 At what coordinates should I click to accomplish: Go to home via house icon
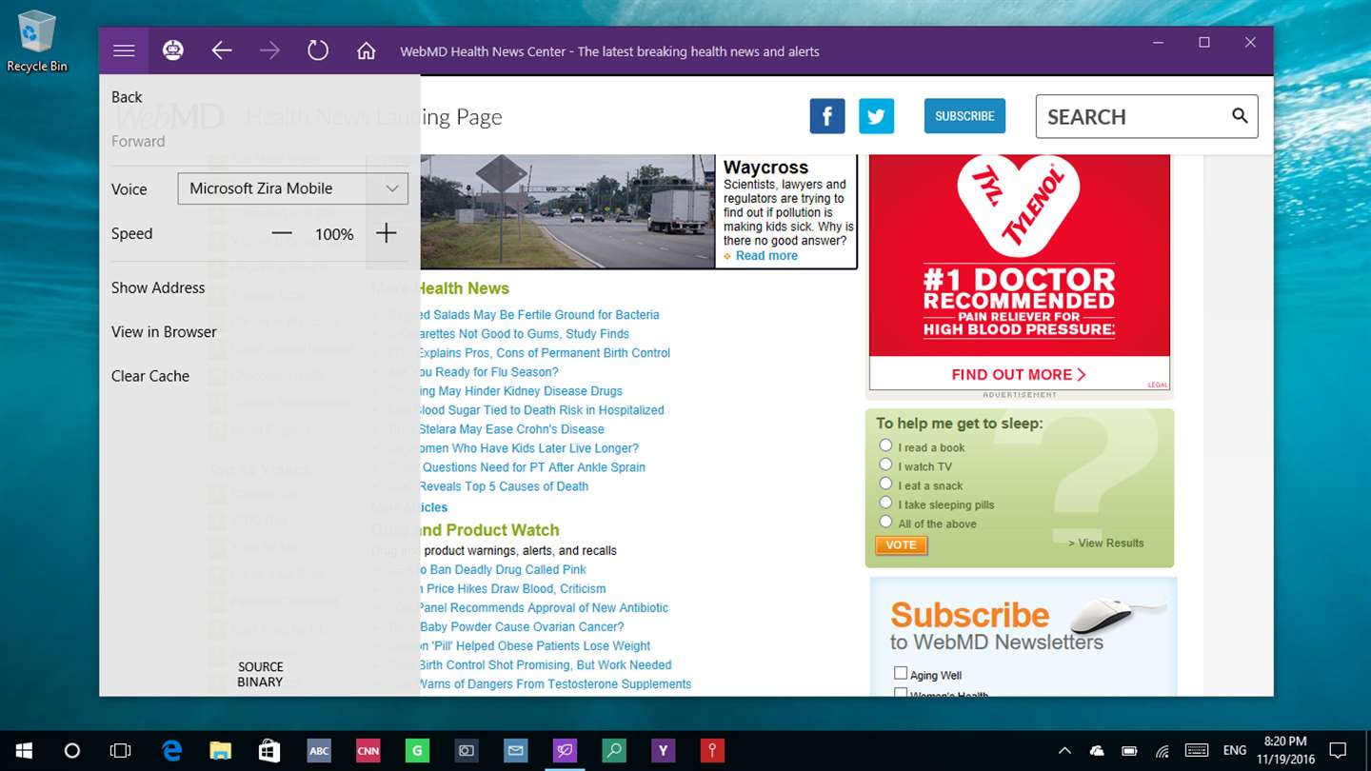(366, 50)
